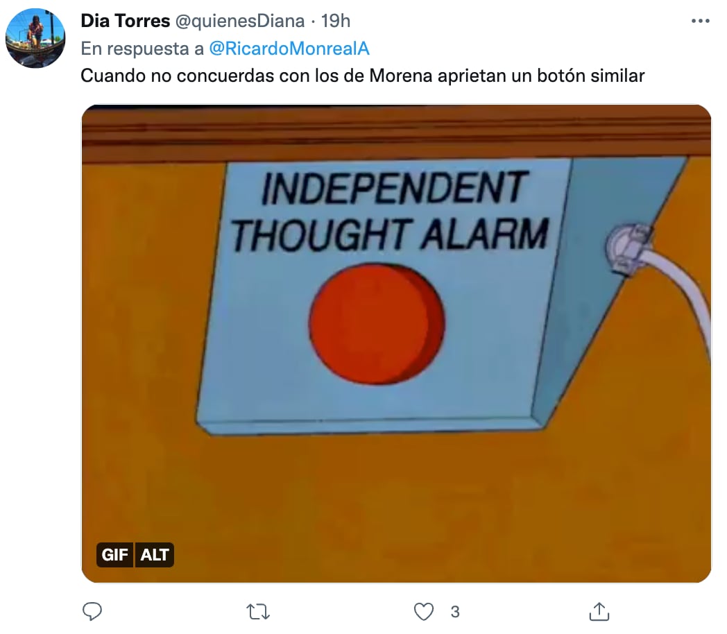Open the @quienesDiana handle
This screenshot has width=727, height=634.
(240, 21)
